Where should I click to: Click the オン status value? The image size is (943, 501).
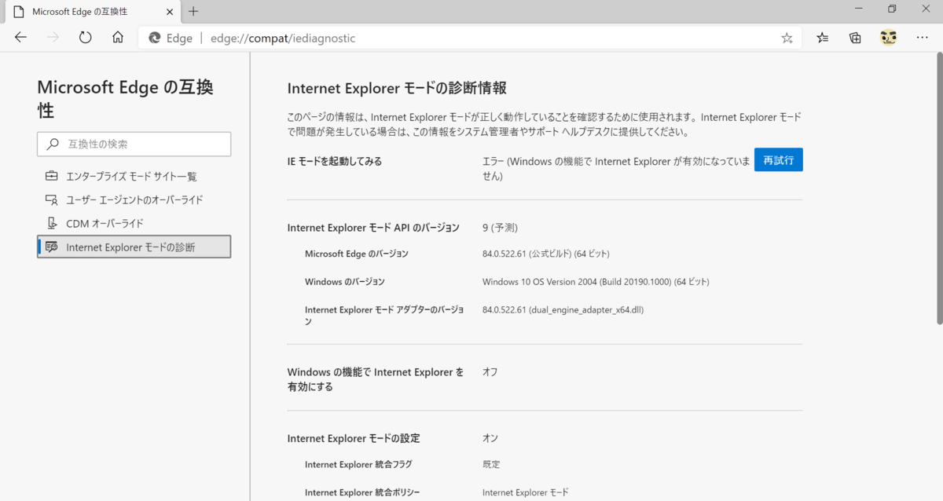[x=490, y=438]
